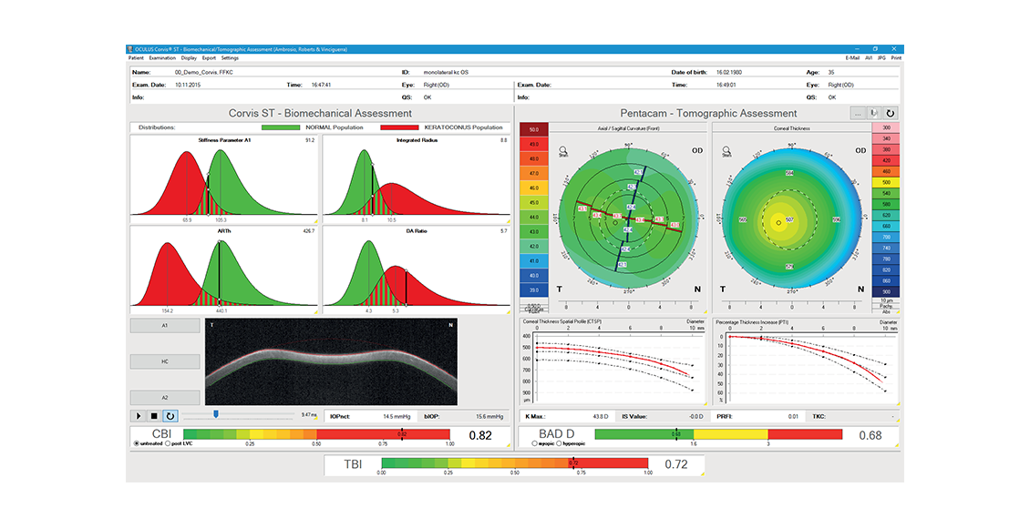
Task: Click the ARTh distribution chart
Action: tap(223, 270)
